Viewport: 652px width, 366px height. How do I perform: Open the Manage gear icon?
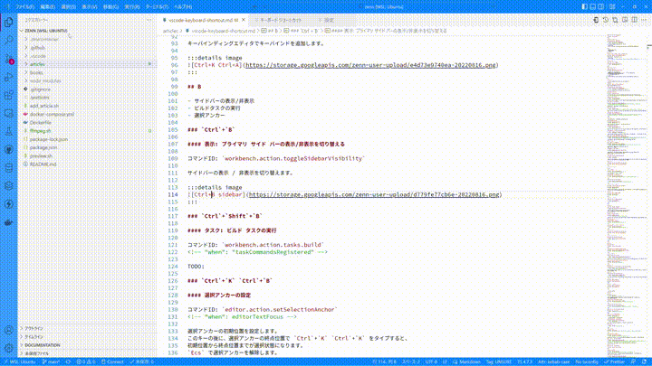(9, 348)
